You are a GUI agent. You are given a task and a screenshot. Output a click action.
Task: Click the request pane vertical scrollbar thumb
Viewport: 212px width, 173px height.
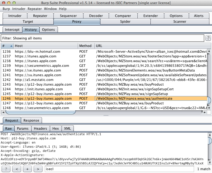point(210,141)
